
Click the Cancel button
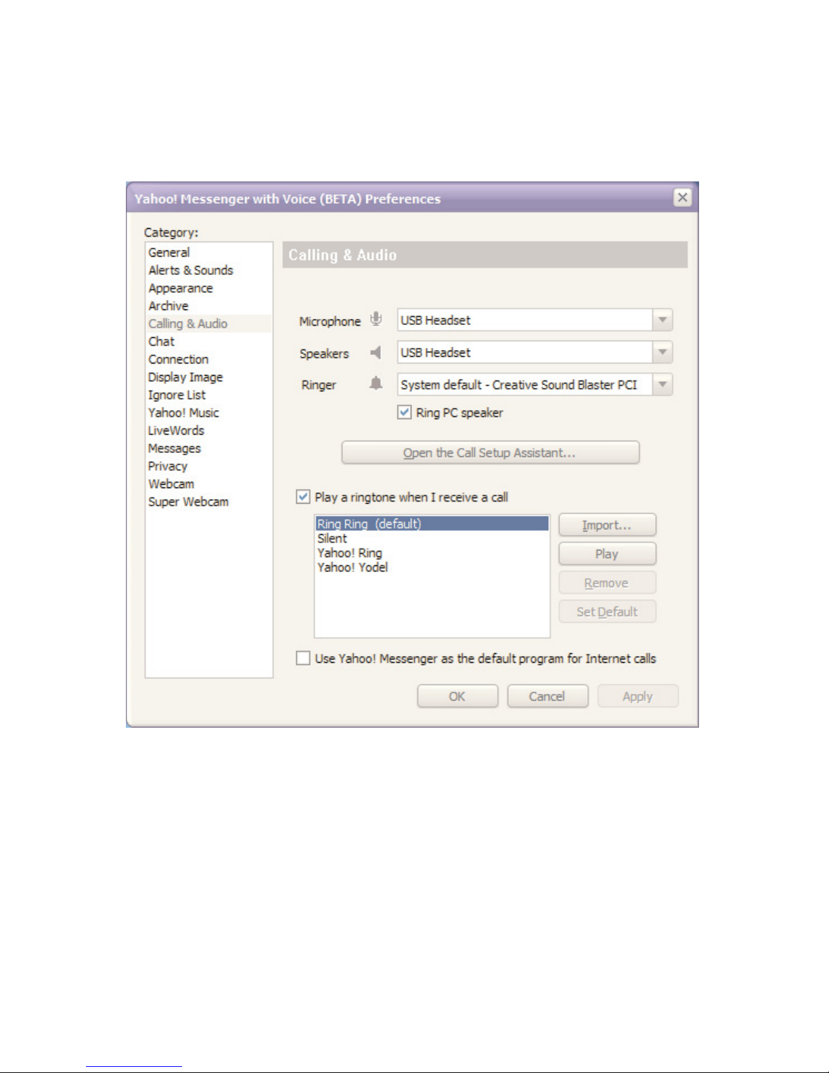pos(547,697)
